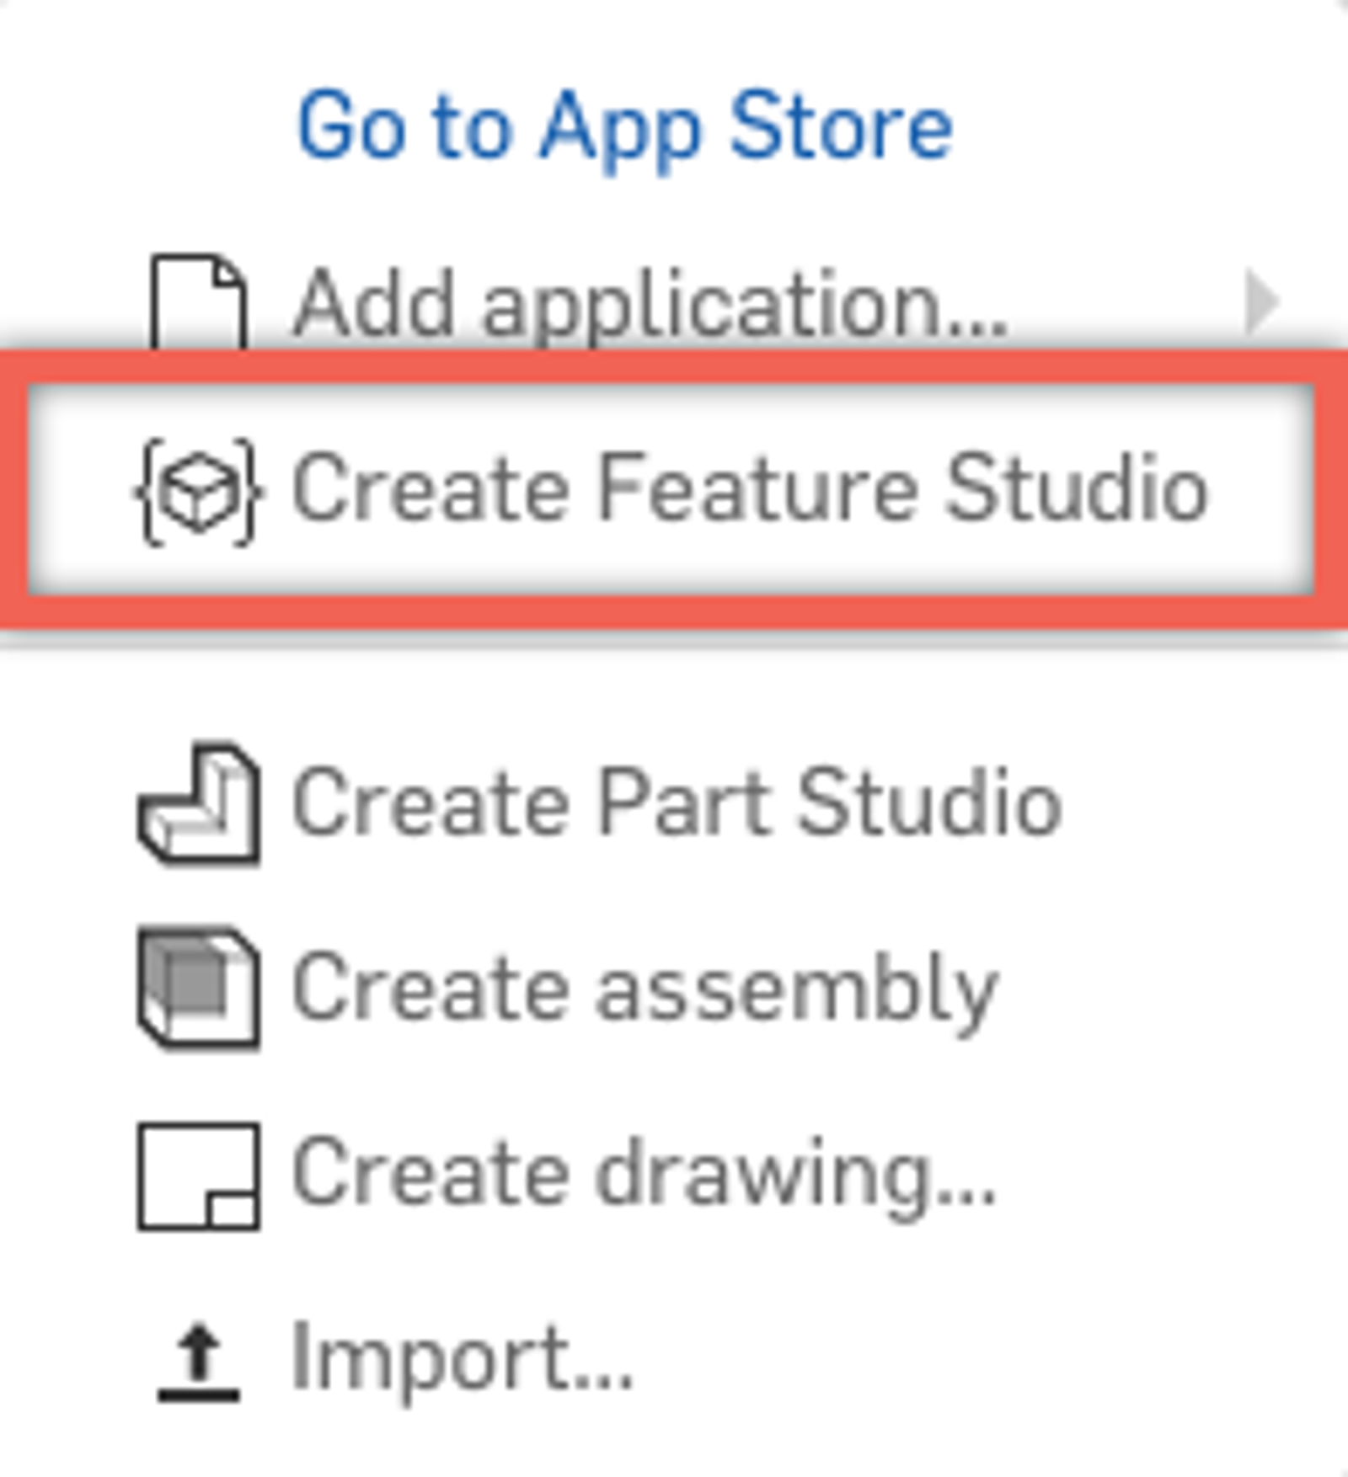Click the word "assembly" in the menu
This screenshot has width=1348, height=1477.
pos(796,991)
